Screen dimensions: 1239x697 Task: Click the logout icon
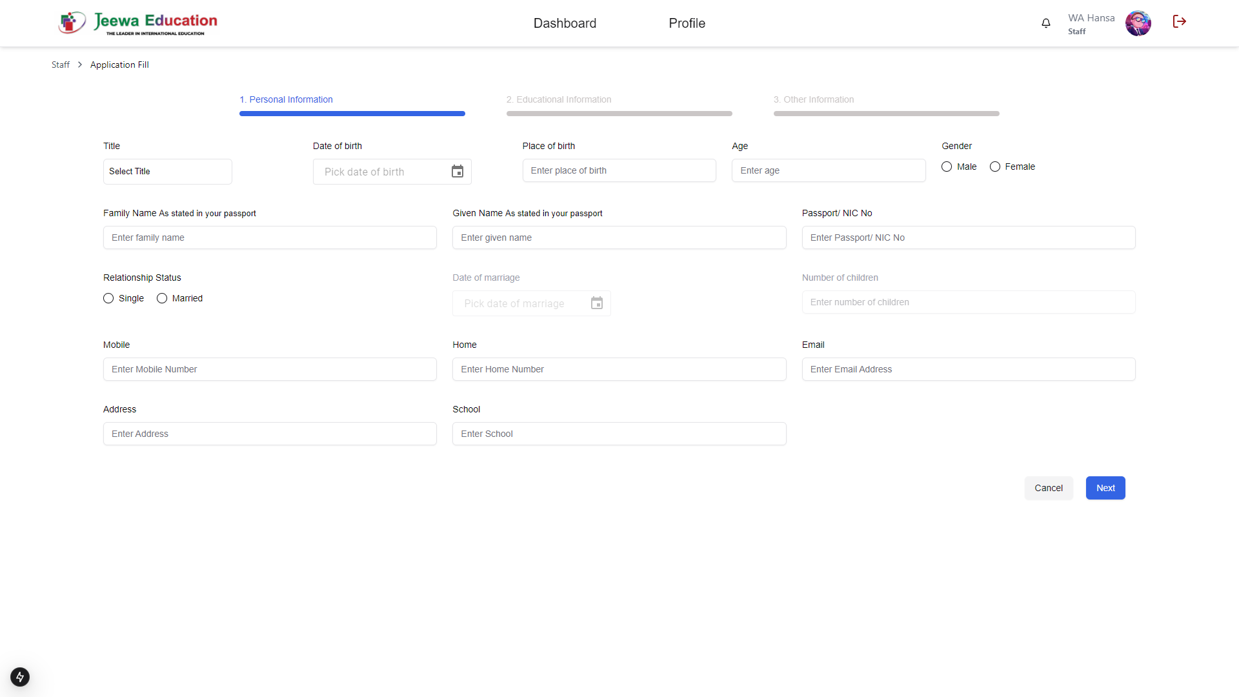click(x=1180, y=21)
